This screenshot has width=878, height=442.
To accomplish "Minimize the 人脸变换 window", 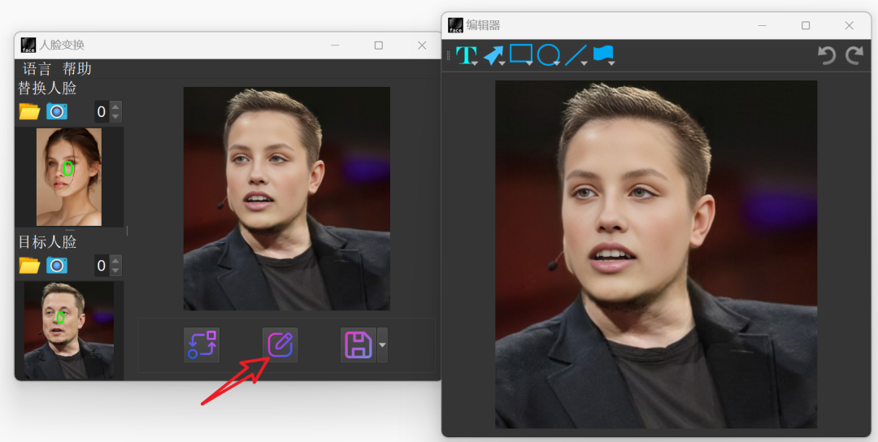I will pyautogui.click(x=335, y=45).
